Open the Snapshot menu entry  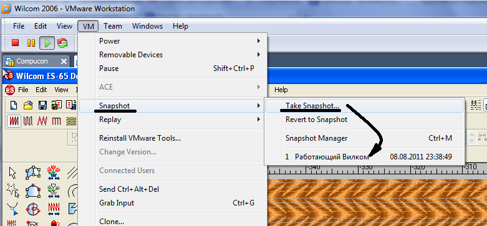coord(173,106)
